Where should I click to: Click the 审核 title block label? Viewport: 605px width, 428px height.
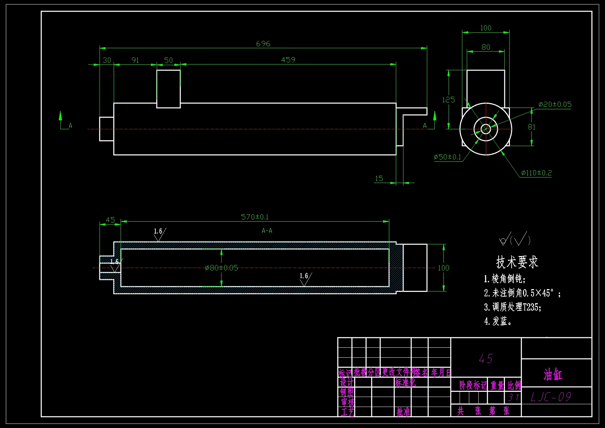point(347,402)
